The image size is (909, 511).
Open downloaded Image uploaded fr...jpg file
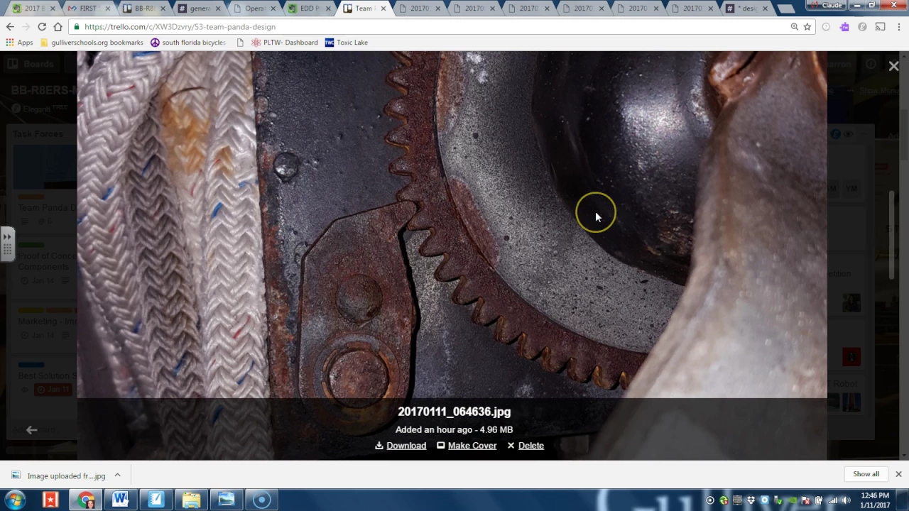pos(58,476)
